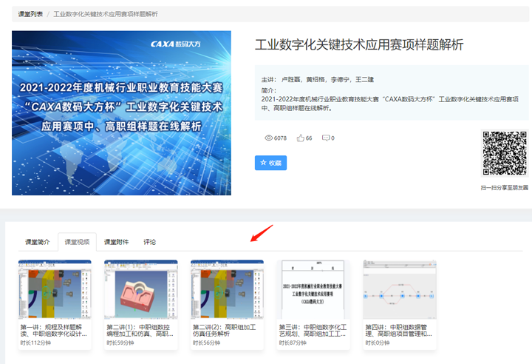The image size is (532, 364).
Task: Open 第二讲(2) 高职组加工仿真 video thumbnail
Action: (228, 289)
